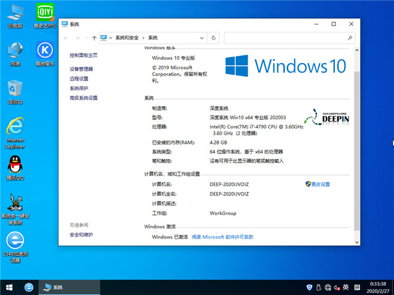Expand the chevron after 系统和安全
The width and height of the screenshot is (394, 295).
tap(143, 38)
